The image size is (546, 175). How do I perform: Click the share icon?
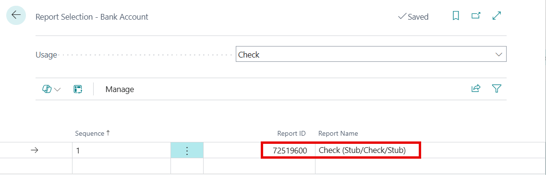click(x=476, y=89)
